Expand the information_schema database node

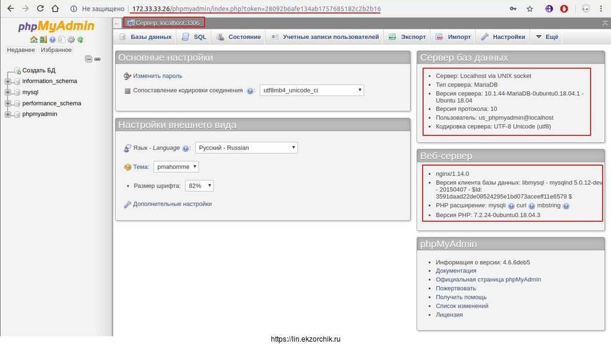[x=8, y=81]
